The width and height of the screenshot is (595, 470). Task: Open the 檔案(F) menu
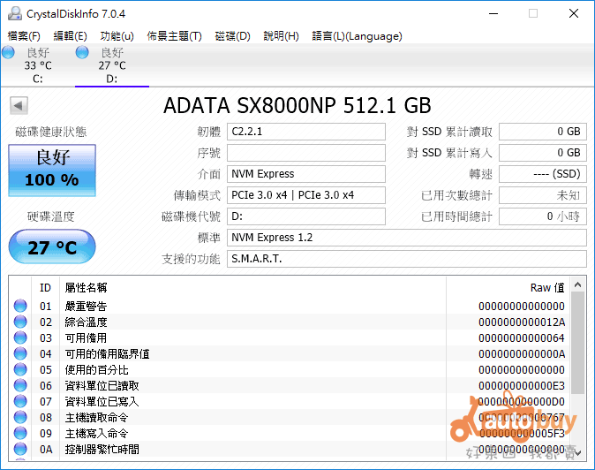pos(24,36)
